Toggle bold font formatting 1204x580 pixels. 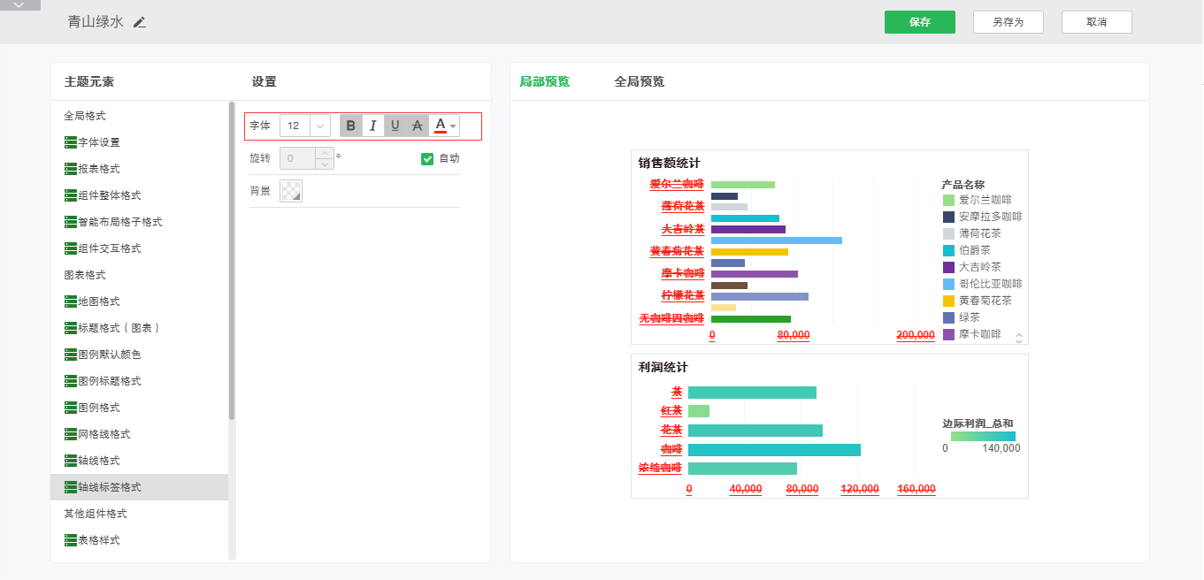pos(351,126)
